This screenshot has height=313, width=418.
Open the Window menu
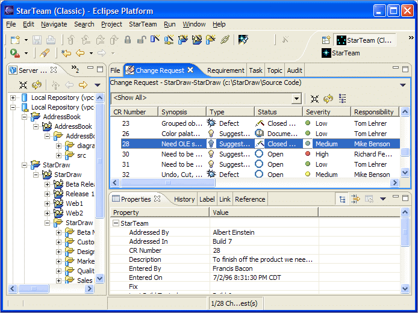tap(194, 24)
